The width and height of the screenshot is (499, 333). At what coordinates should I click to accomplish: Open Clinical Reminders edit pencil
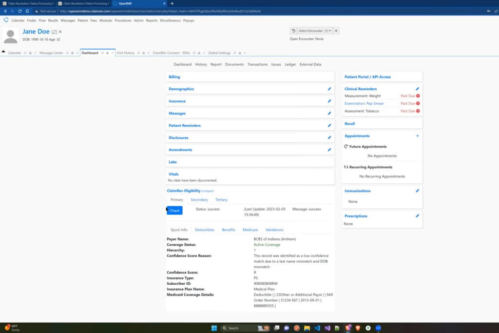pyautogui.click(x=417, y=89)
